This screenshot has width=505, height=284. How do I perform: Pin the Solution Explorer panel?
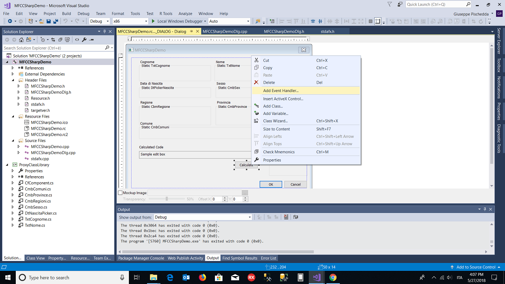[104, 32]
